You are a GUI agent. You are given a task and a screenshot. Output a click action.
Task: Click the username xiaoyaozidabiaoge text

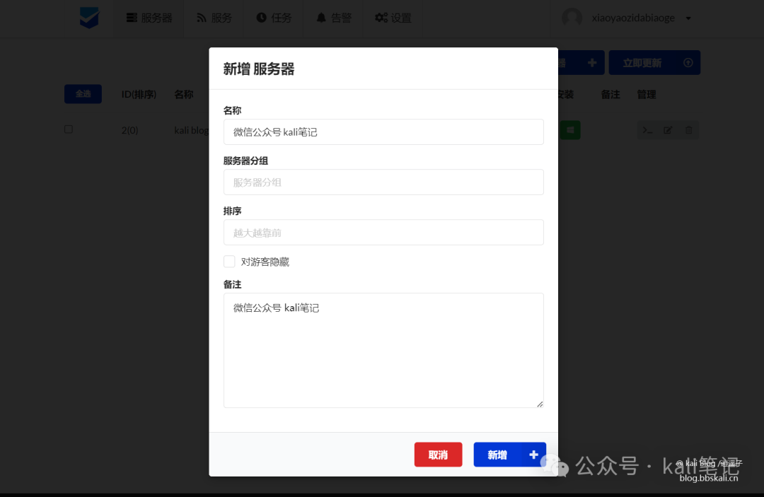click(x=633, y=18)
